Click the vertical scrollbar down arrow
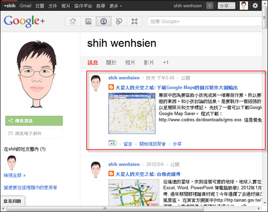 point(265,203)
